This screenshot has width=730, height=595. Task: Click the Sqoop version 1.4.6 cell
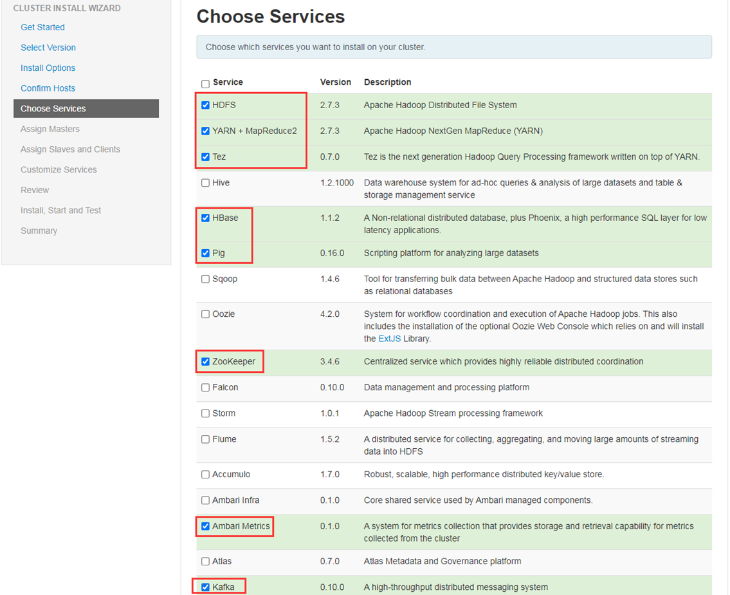point(329,279)
